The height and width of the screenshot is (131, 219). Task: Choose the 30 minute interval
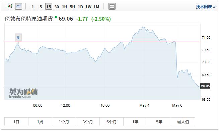[57, 7]
